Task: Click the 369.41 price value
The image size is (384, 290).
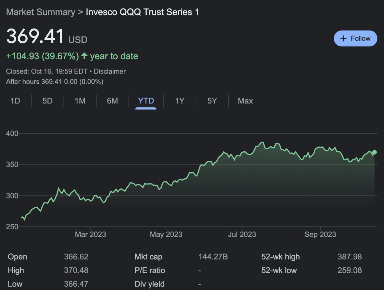Action: [x=35, y=36]
